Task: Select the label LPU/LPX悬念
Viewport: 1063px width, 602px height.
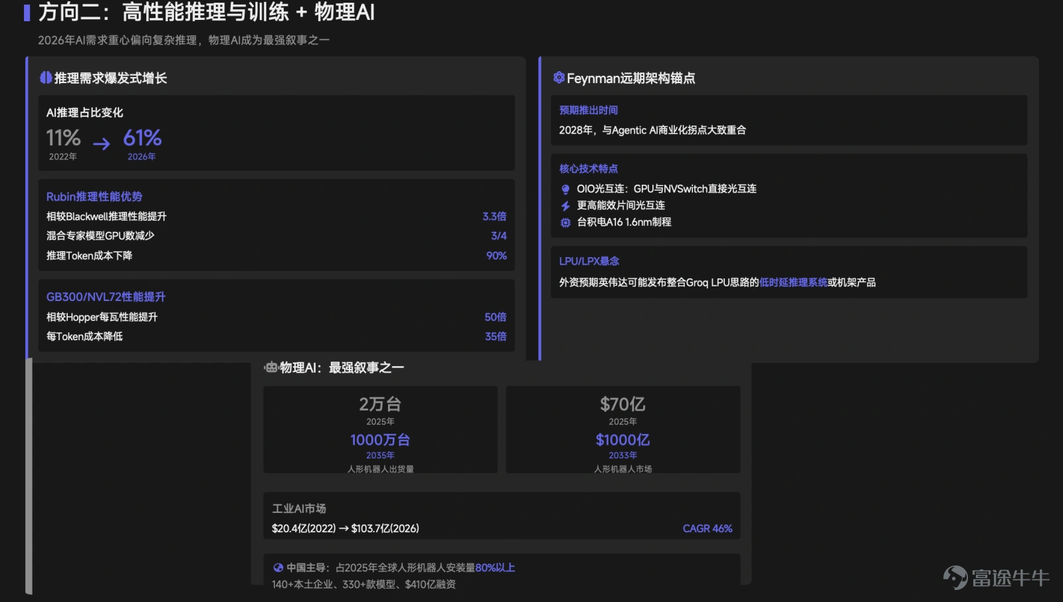Action: (x=589, y=261)
